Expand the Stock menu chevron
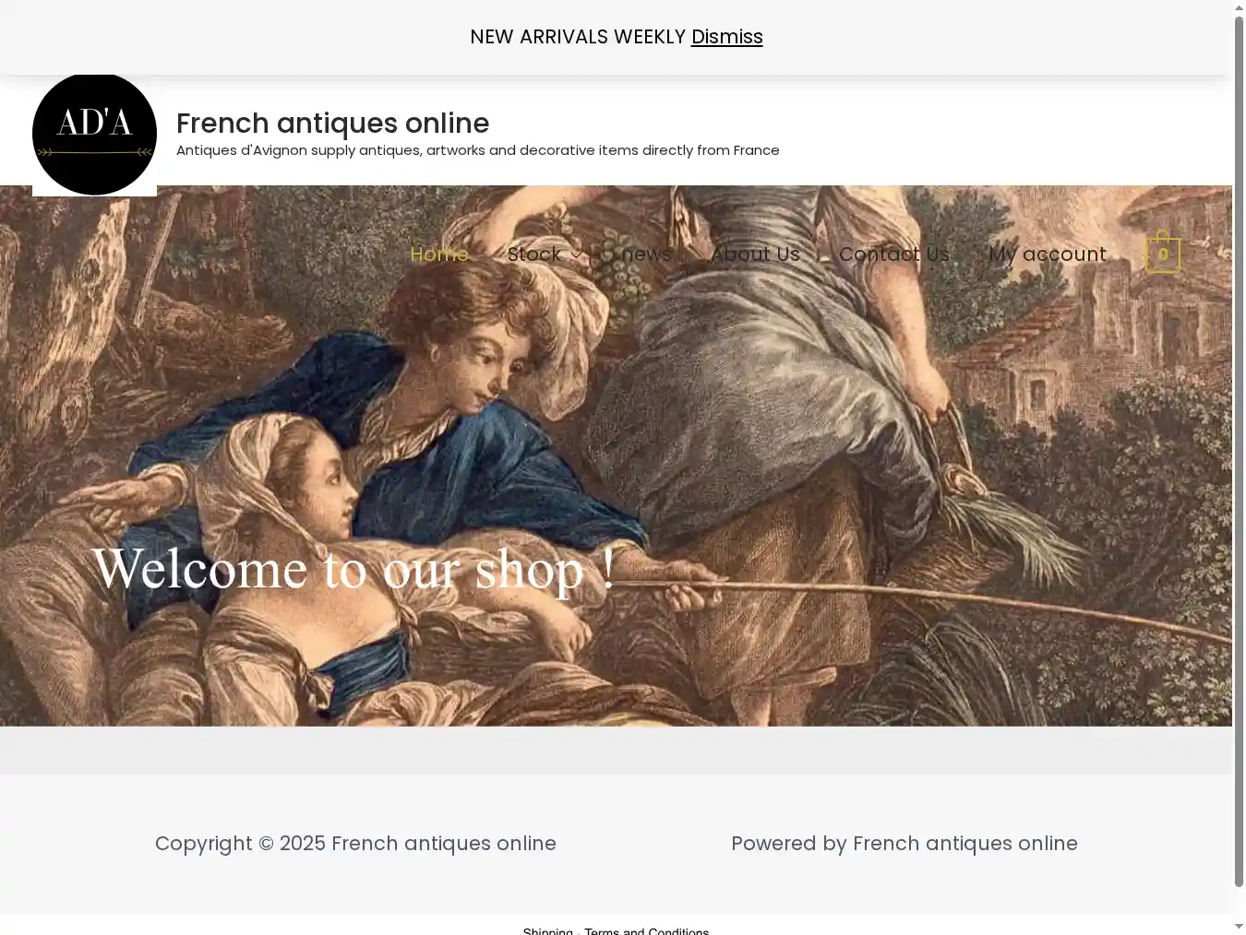Viewport: 1246px width, 935px height. [x=576, y=254]
